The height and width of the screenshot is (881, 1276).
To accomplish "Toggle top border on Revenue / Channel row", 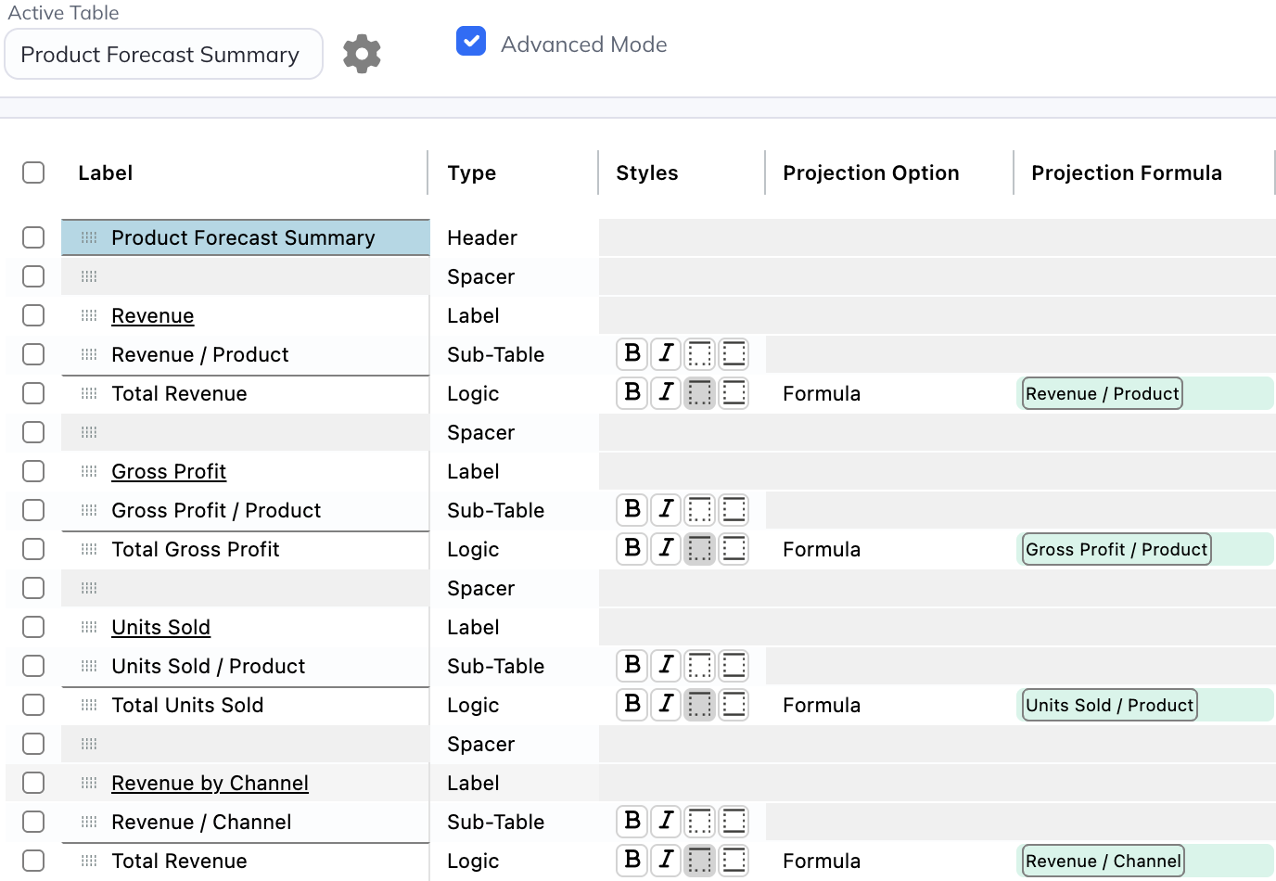I will pyautogui.click(x=700, y=822).
